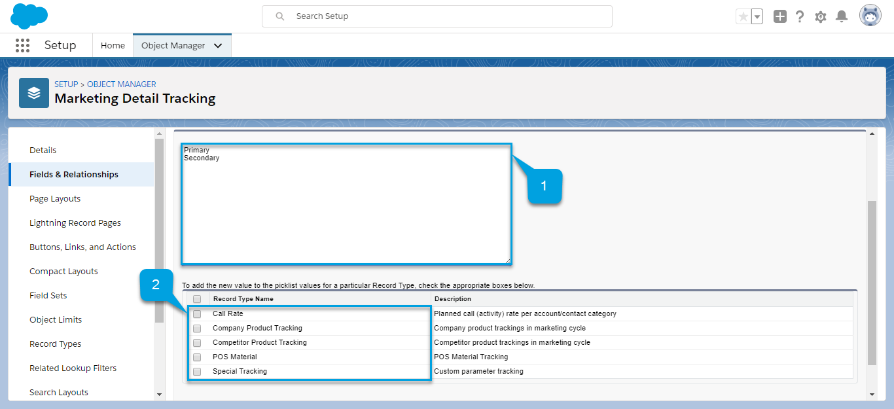Click the sidebar scroll down arrow

(x=159, y=395)
